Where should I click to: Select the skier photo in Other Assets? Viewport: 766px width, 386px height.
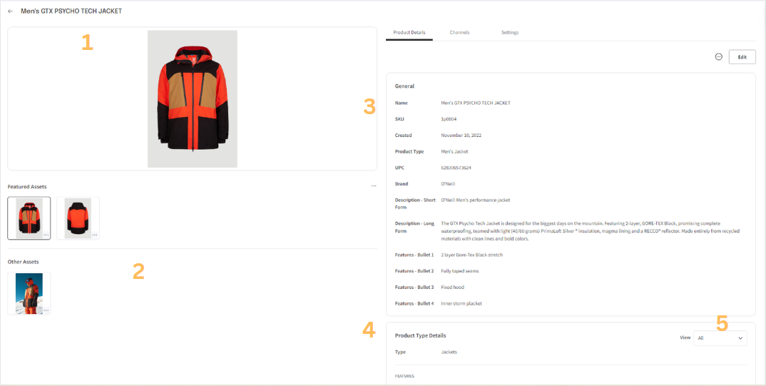coord(29,293)
